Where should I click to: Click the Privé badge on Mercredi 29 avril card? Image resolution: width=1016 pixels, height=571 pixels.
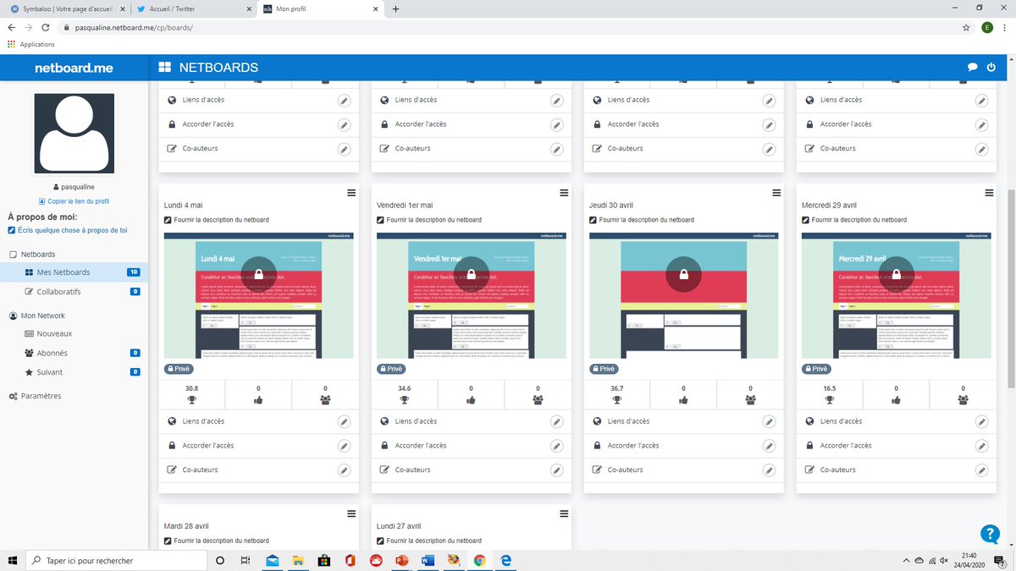tap(814, 369)
